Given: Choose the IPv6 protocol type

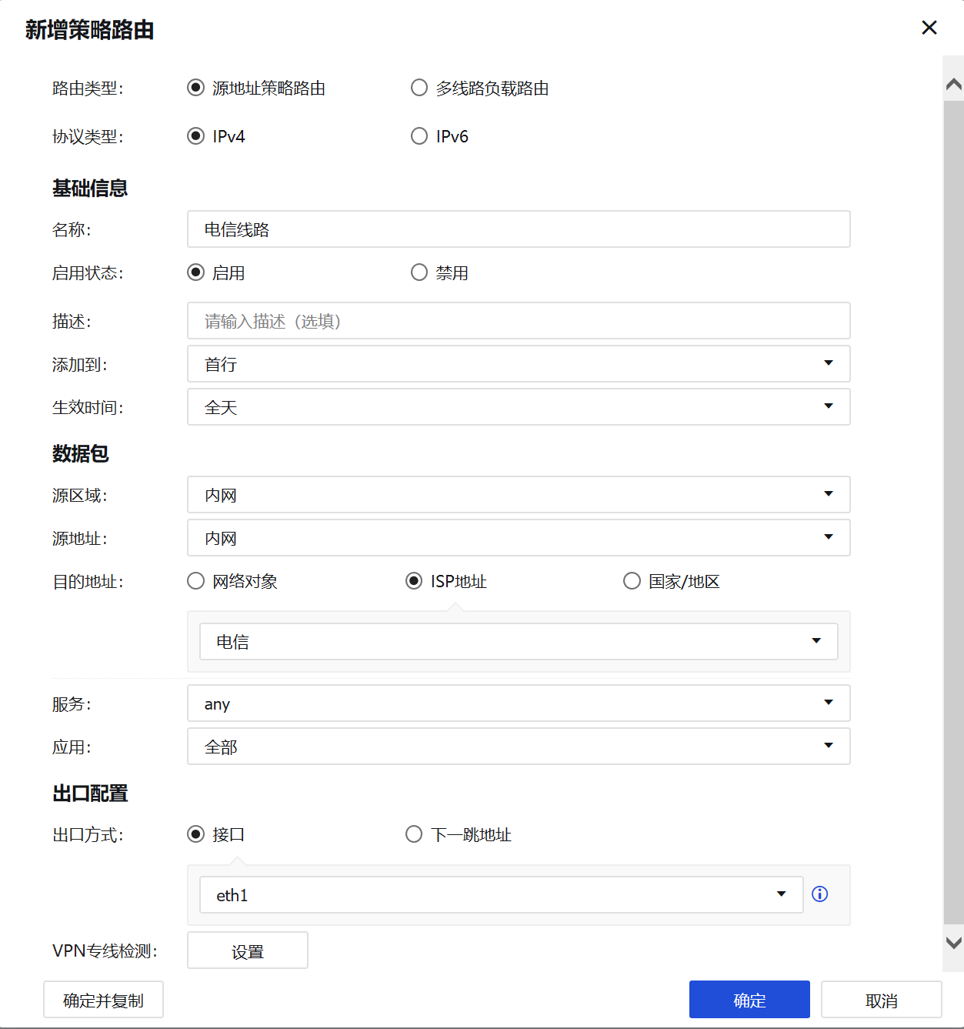Looking at the screenshot, I should tap(419, 136).
